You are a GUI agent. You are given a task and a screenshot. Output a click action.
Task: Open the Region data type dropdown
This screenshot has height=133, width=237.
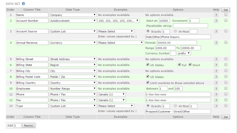point(73,65)
